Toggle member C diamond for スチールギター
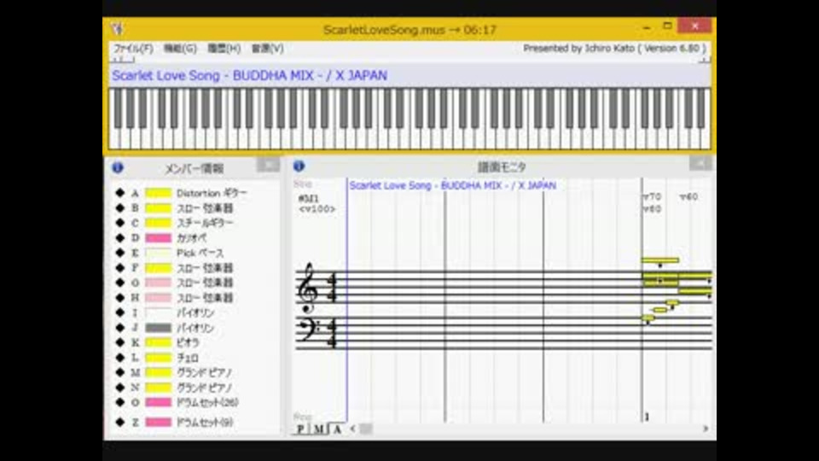The image size is (819, 461). pyautogui.click(x=120, y=223)
